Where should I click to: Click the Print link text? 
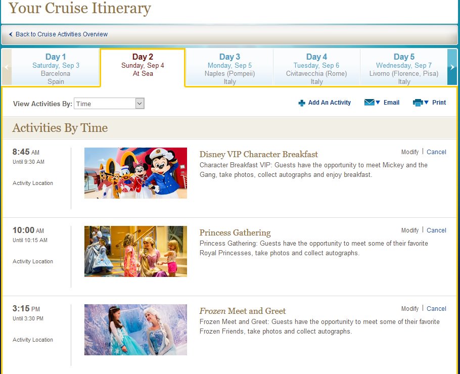pos(439,103)
